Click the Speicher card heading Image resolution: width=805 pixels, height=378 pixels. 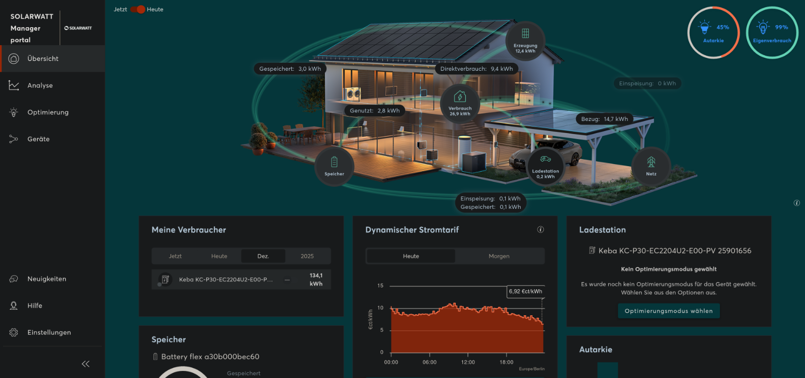(169, 339)
